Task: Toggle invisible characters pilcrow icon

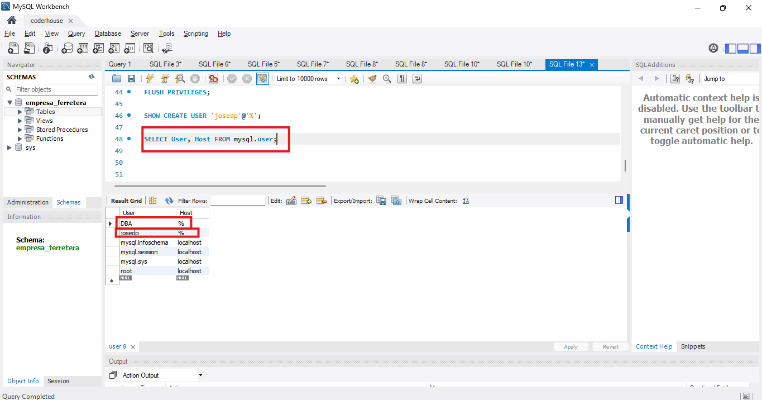Action: tap(402, 79)
